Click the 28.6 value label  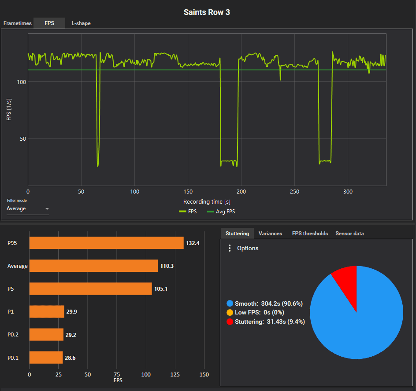70,358
